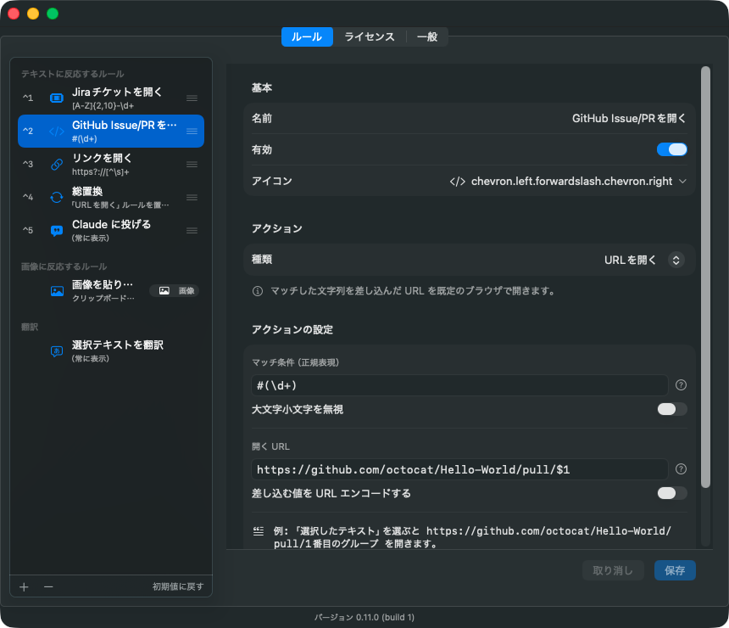Click the drag handle on Claude rule
The image size is (729, 628).
(192, 231)
